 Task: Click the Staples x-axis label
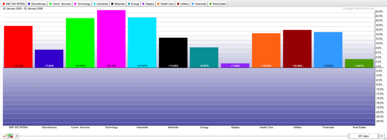tap(235, 128)
